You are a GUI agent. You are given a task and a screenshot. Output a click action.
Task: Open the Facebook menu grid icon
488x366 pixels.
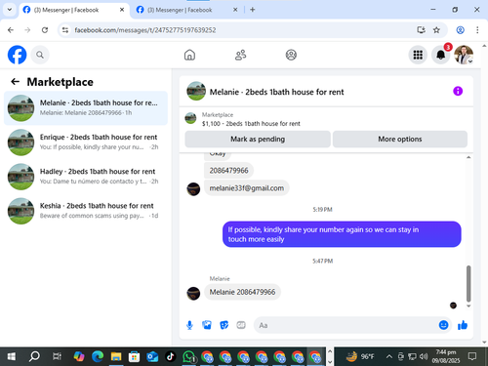[x=418, y=55]
